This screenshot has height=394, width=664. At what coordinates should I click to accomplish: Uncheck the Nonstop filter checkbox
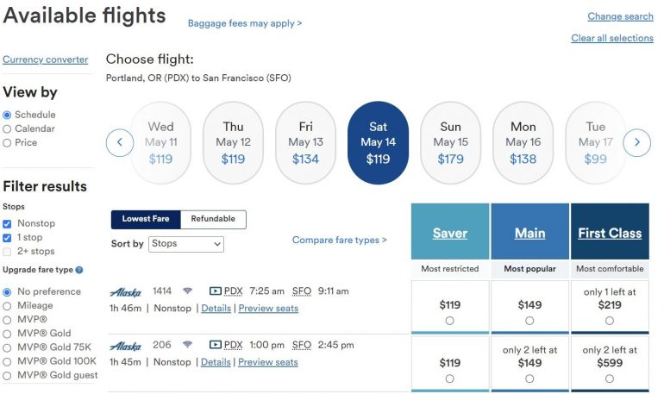[x=8, y=223]
